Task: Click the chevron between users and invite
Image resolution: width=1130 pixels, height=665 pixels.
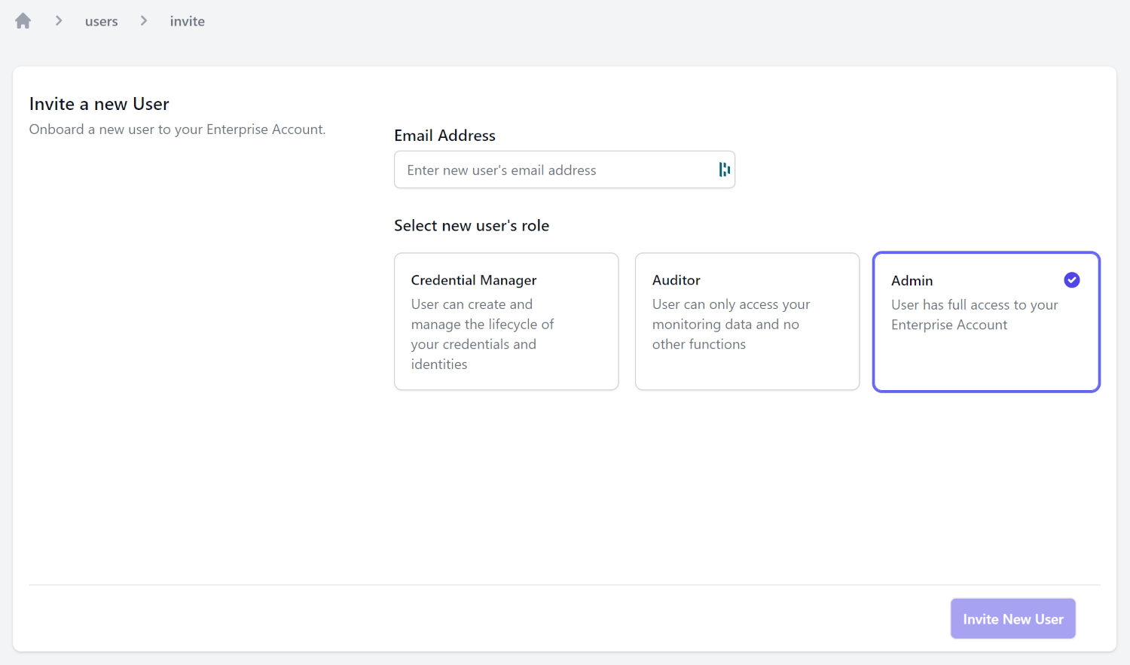Action: 143,20
